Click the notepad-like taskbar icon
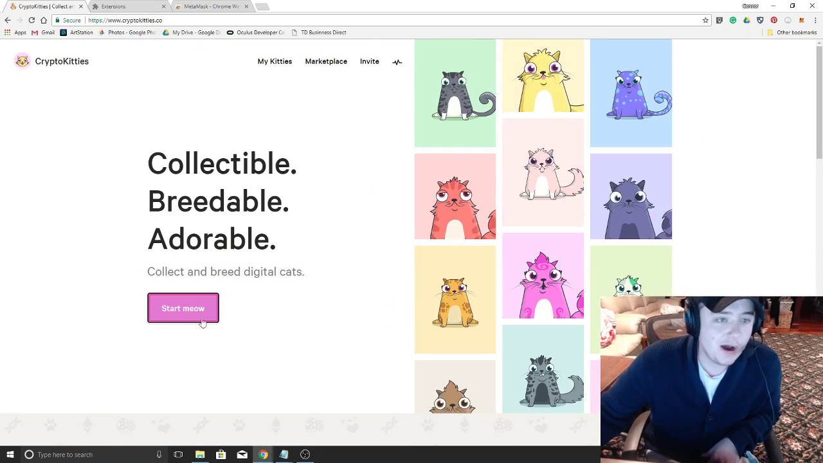The height and width of the screenshot is (463, 823). coord(284,455)
